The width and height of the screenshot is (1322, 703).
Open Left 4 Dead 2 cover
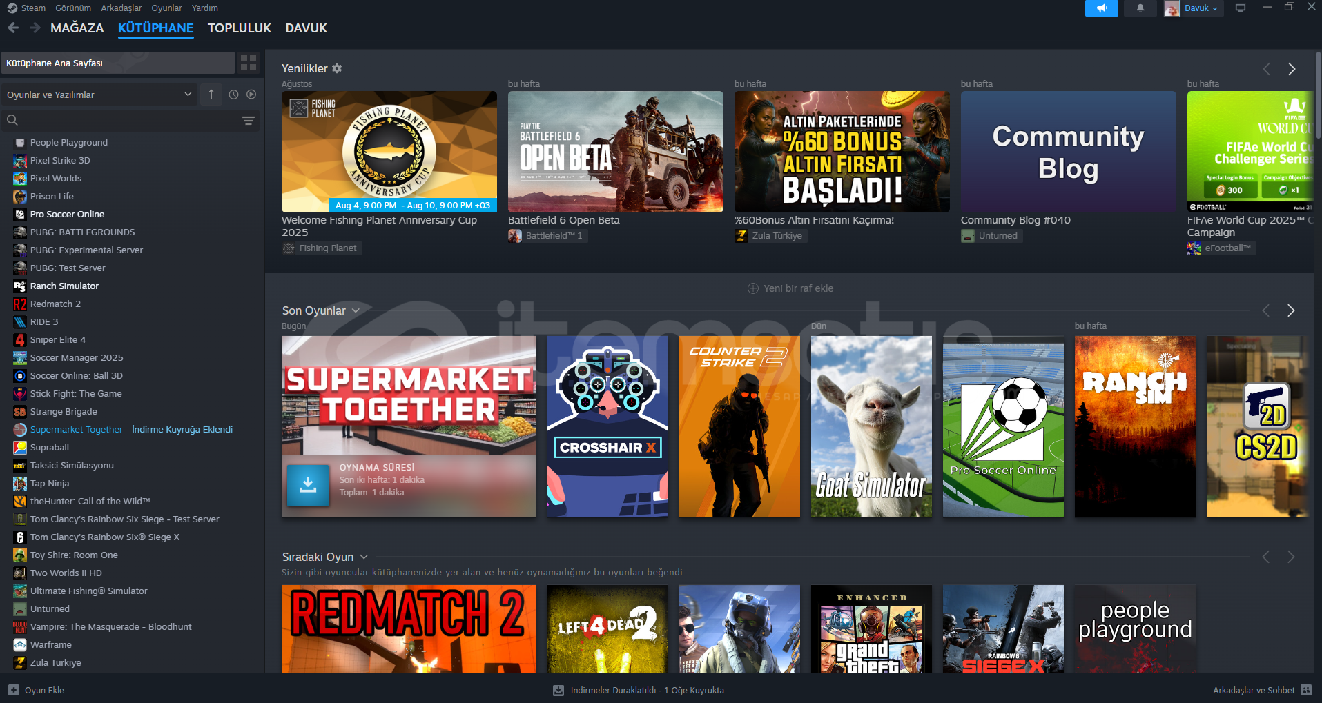[607, 628]
